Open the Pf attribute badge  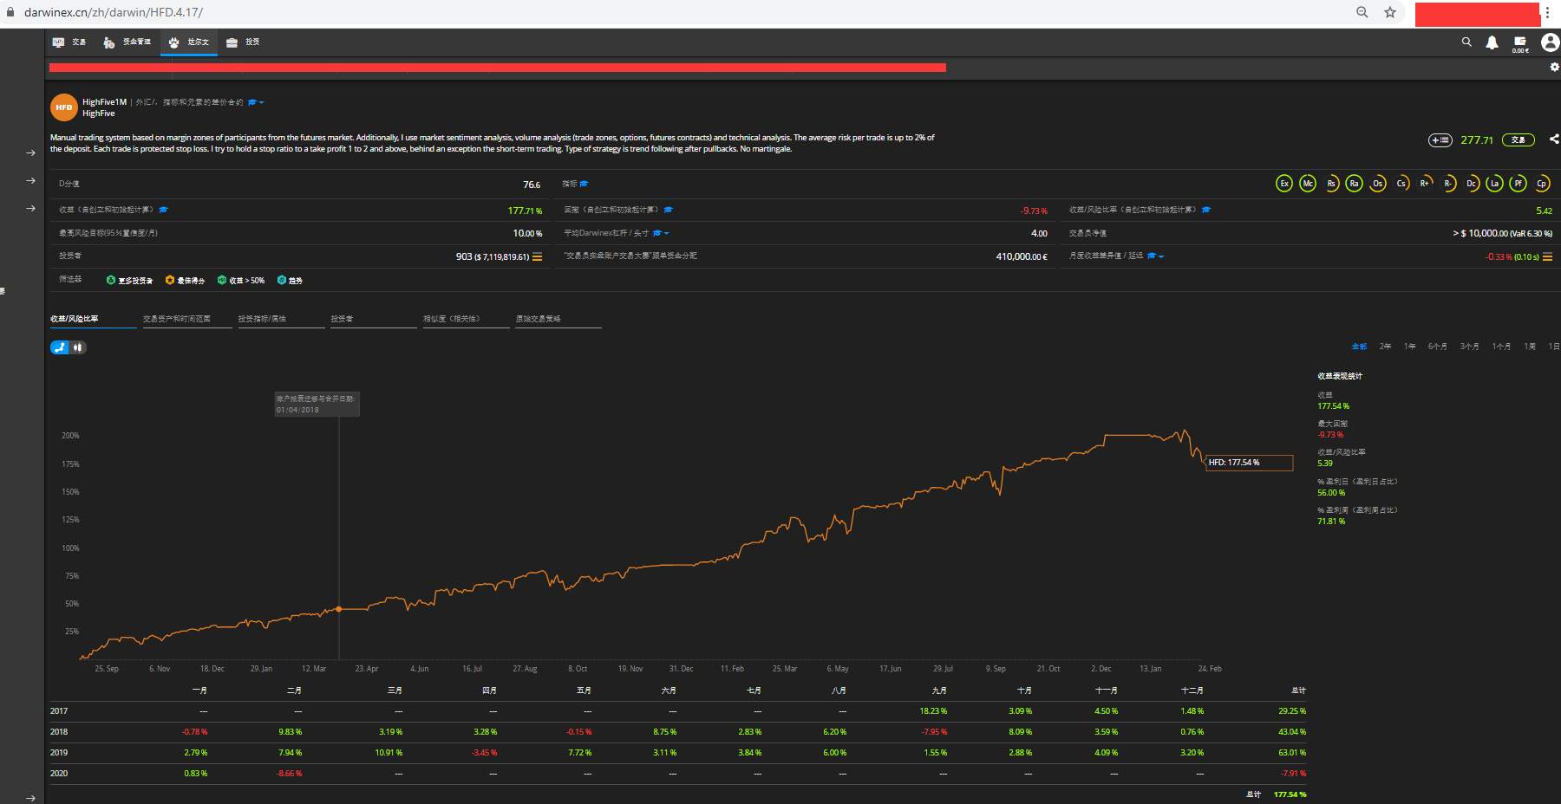pos(1518,183)
